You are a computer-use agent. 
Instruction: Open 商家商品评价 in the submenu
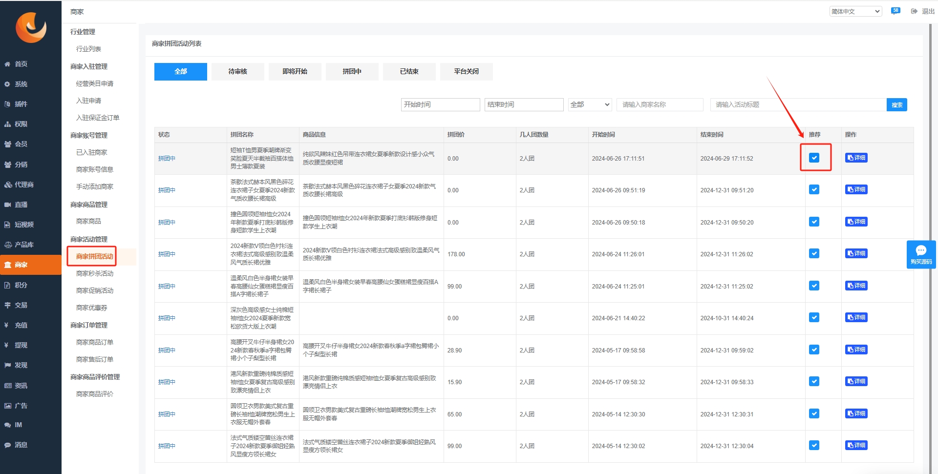(95, 394)
